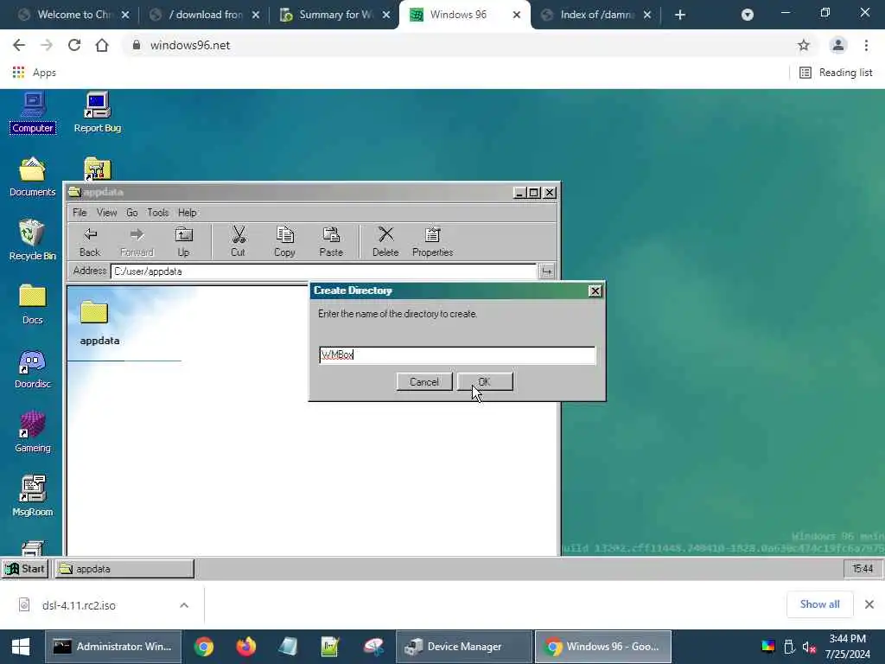
Task: Switch to the Summary for W tab
Action: 334,15
